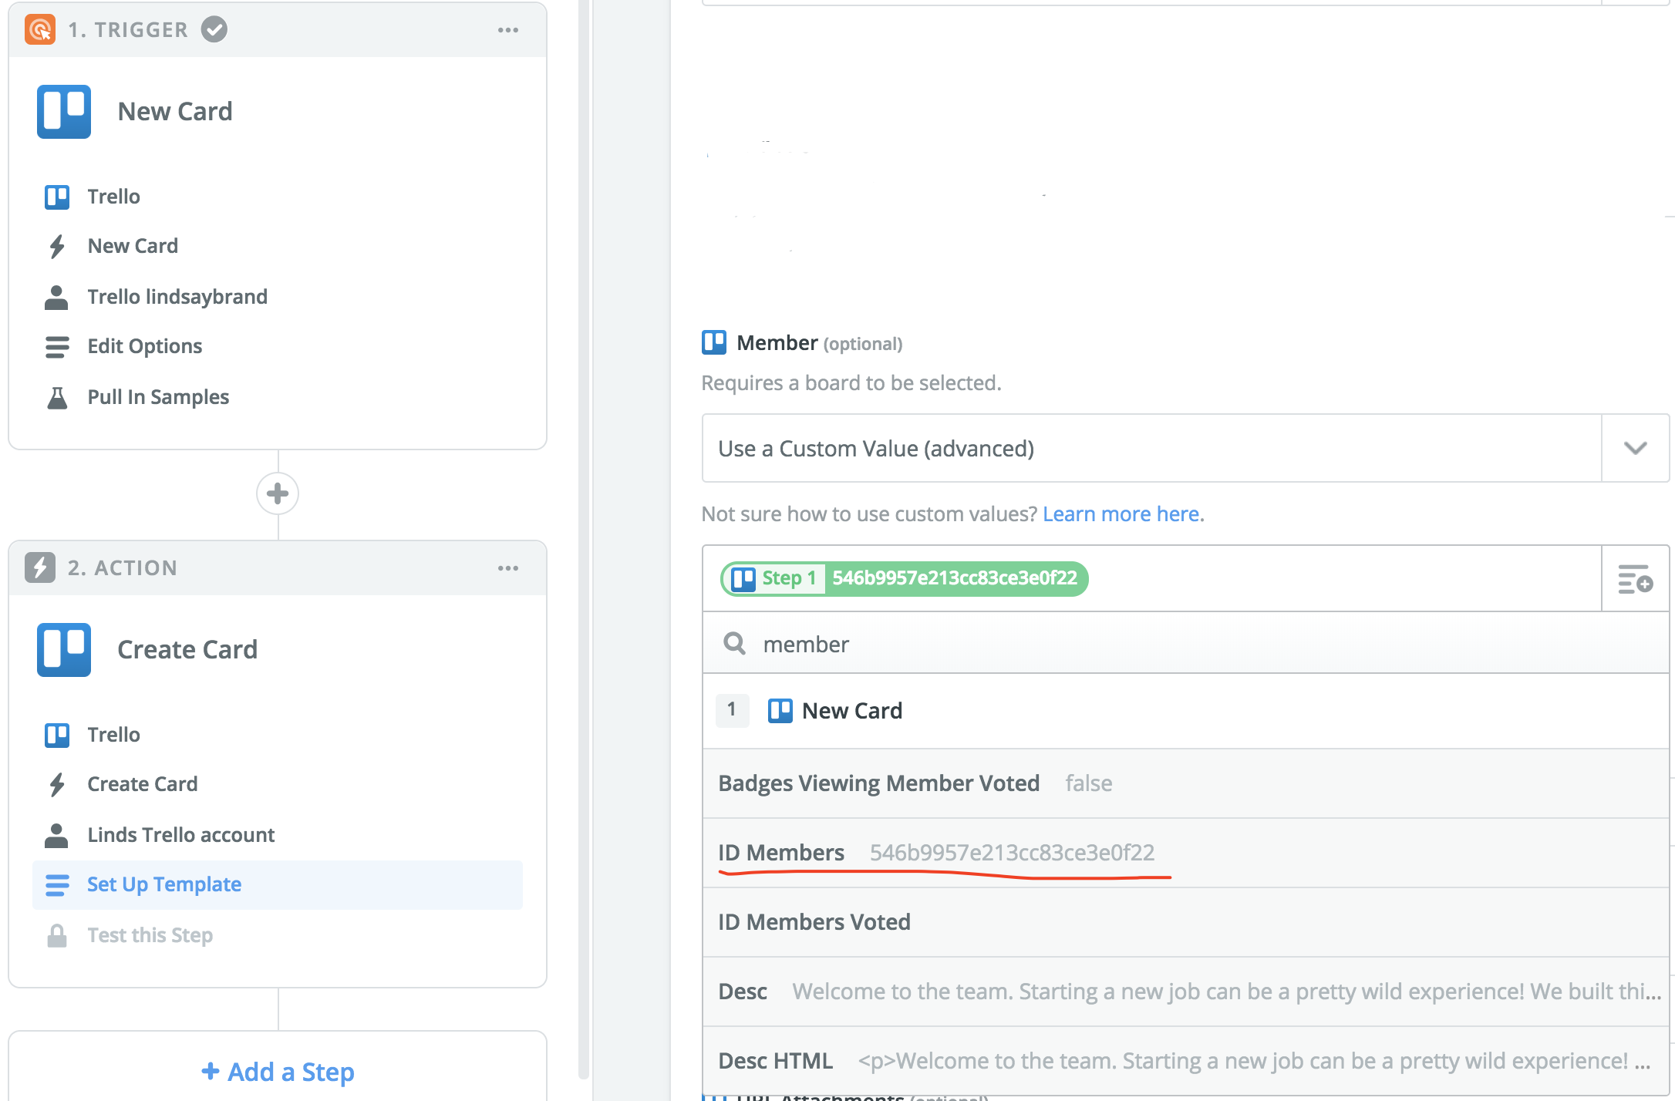Click the Step 1 green value pill

[x=904, y=578]
